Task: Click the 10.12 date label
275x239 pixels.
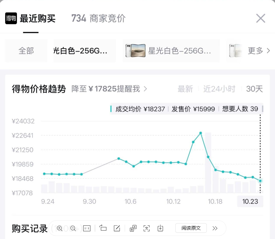Action: [173, 201]
